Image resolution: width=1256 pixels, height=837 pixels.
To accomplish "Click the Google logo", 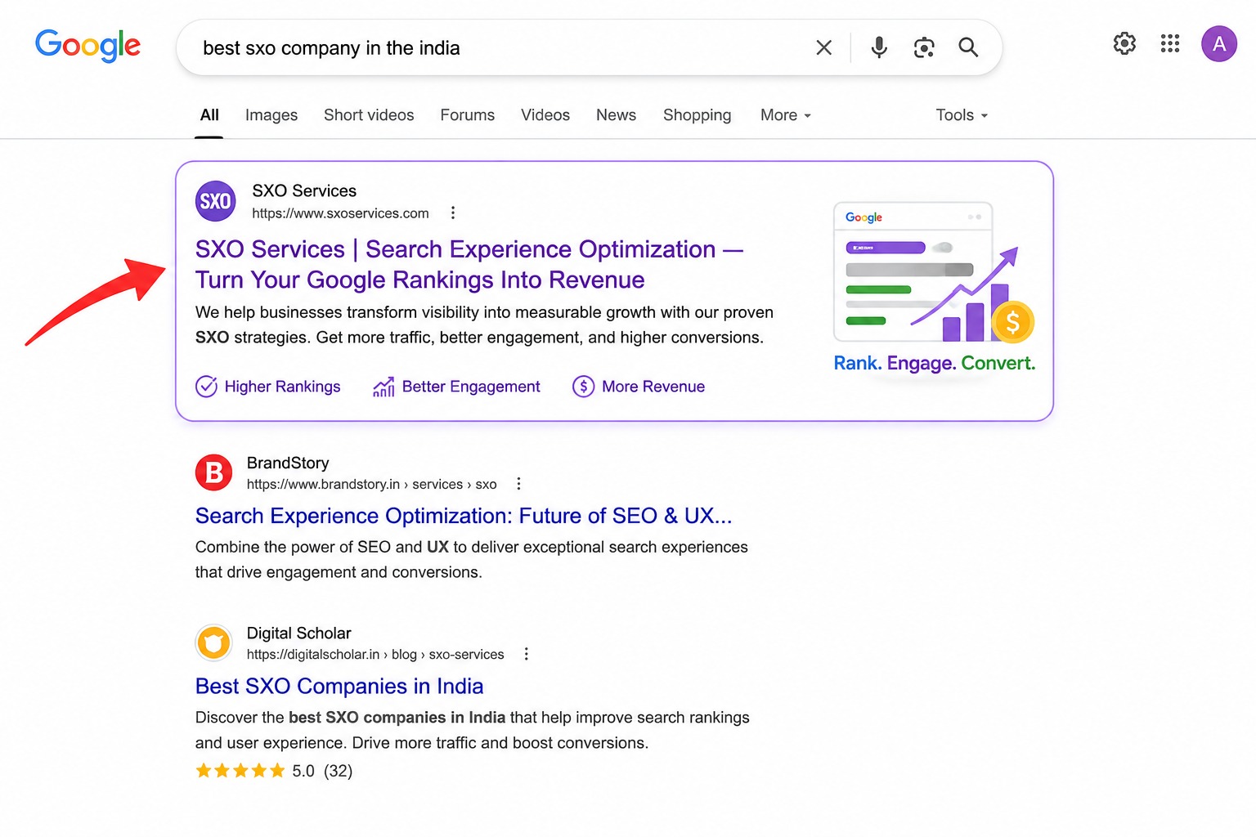I will coord(87,46).
